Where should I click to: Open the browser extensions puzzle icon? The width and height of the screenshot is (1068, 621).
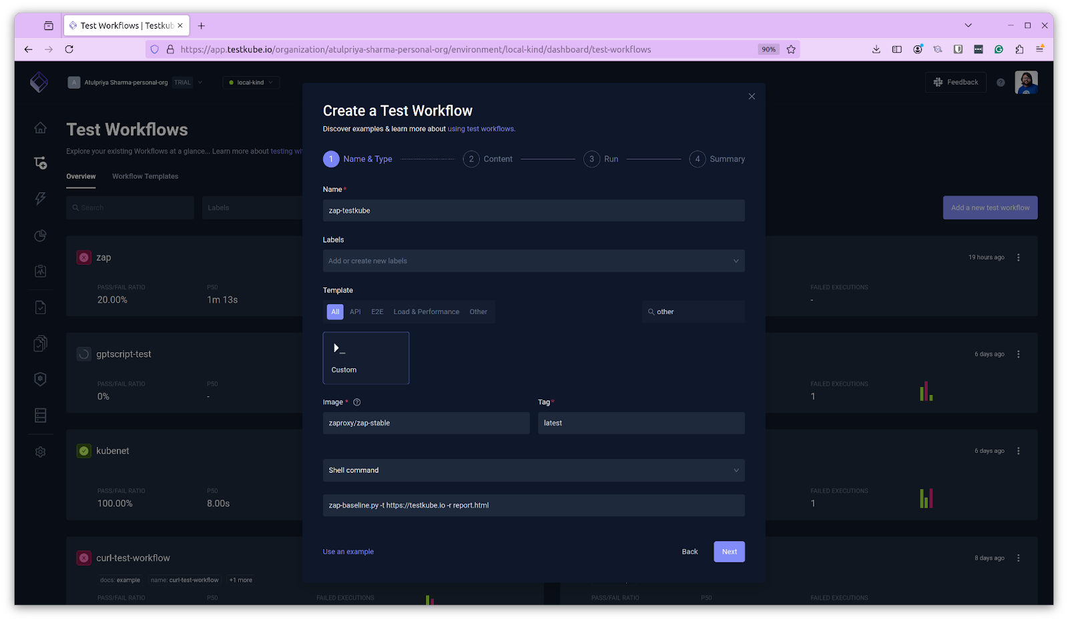[x=1019, y=49]
